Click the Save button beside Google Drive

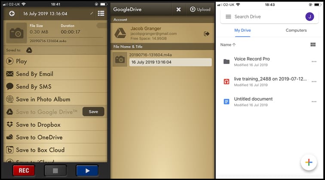pyautogui.click(x=93, y=112)
